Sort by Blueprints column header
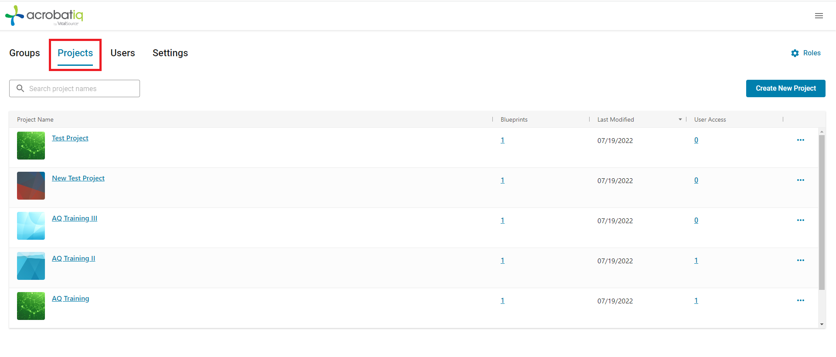The image size is (836, 357). [514, 119]
